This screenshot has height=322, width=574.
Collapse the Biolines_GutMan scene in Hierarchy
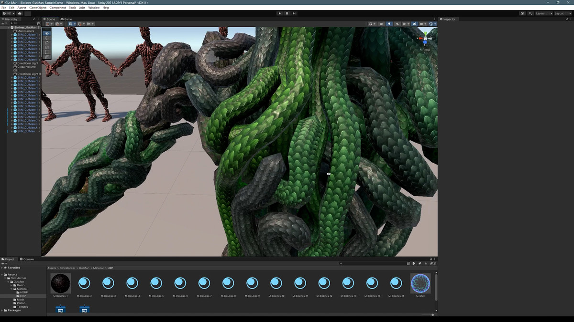(x=9, y=28)
